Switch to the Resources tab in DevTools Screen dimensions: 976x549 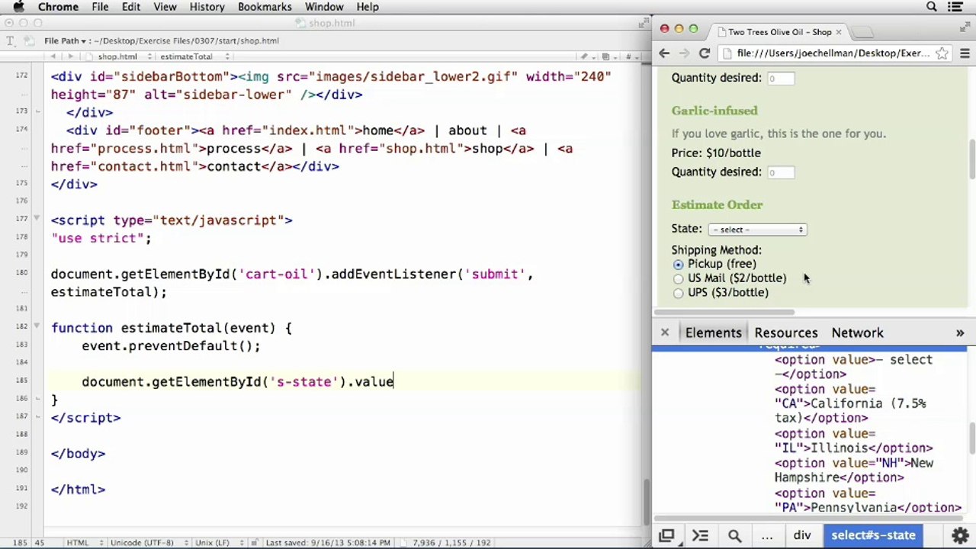[785, 332]
